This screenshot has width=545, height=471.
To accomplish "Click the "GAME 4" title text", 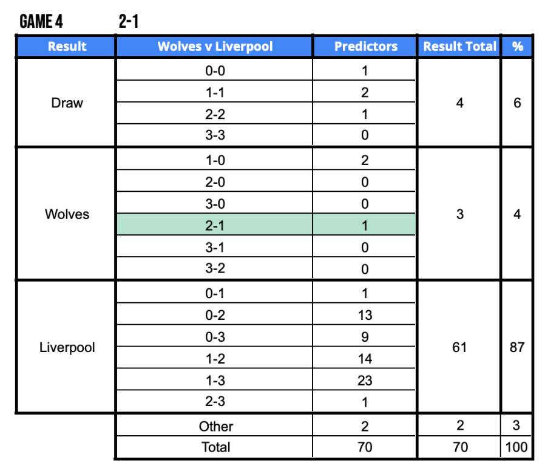I will (41, 22).
